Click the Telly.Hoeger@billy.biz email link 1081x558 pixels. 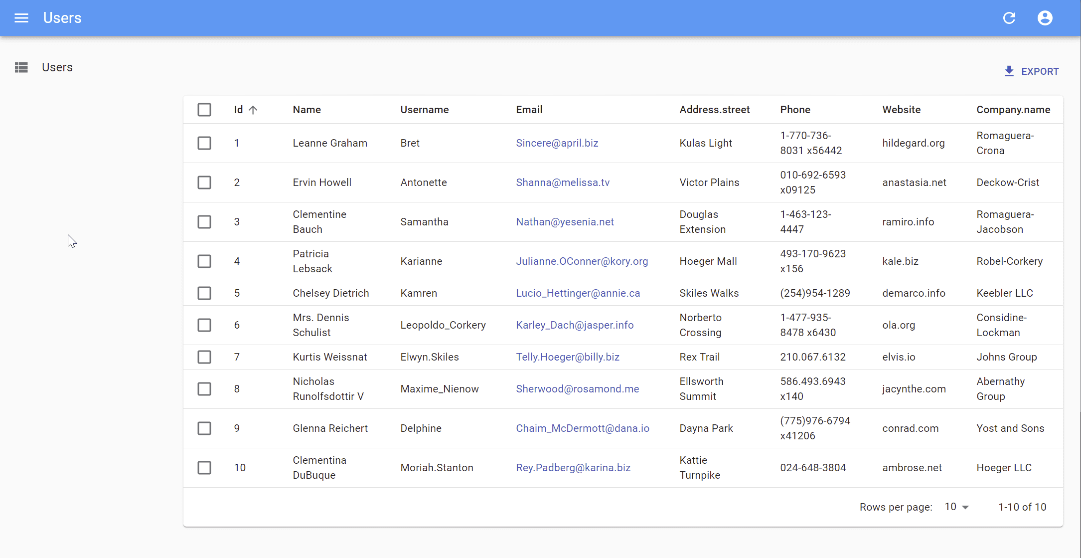tap(568, 357)
